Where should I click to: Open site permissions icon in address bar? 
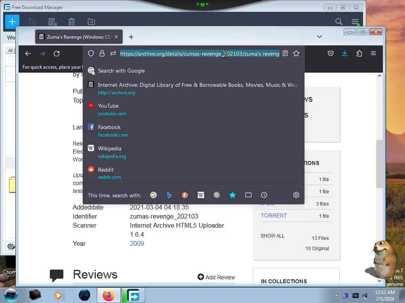point(113,53)
